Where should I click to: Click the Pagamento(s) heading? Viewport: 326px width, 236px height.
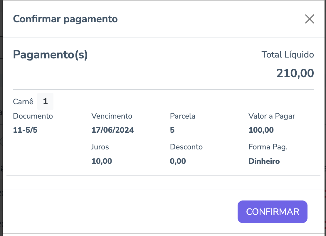[50, 55]
